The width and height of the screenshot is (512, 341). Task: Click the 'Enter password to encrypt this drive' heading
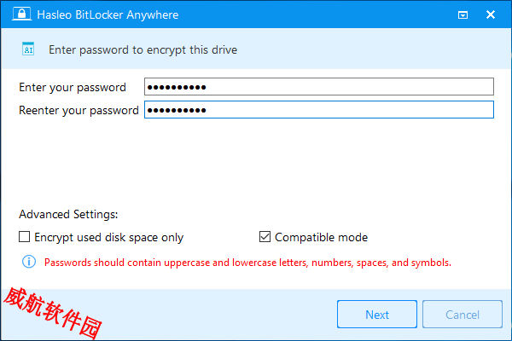143,50
